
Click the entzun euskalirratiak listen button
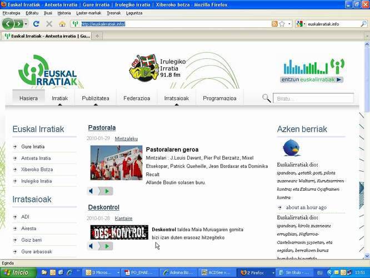[x=312, y=80]
